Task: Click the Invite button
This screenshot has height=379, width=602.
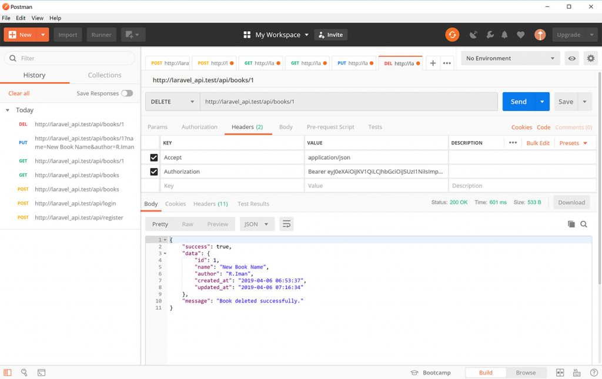Action: click(x=330, y=35)
